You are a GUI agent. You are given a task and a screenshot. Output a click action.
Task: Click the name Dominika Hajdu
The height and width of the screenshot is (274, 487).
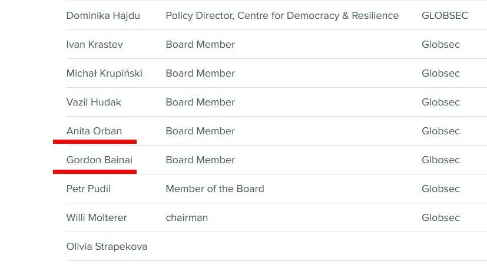(x=103, y=16)
